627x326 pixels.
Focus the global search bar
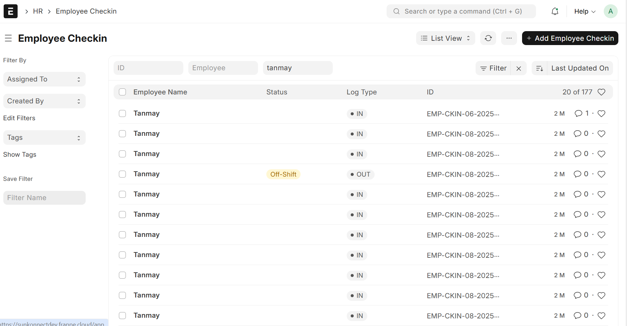point(461,11)
